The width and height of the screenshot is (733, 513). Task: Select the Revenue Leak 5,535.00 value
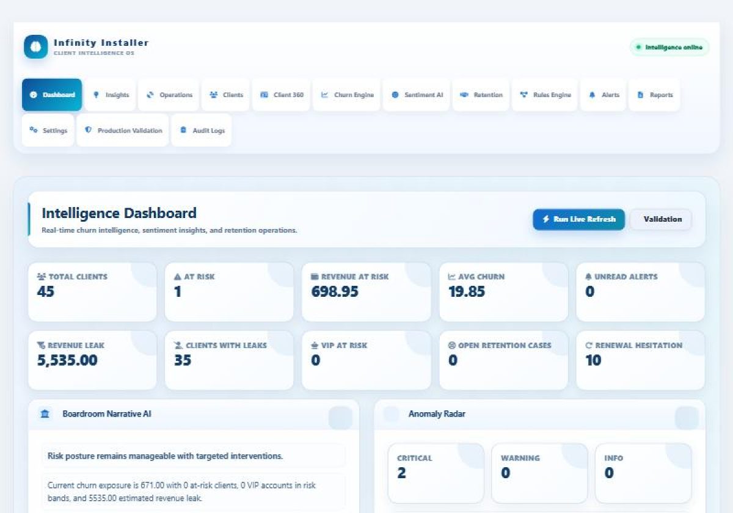(67, 360)
